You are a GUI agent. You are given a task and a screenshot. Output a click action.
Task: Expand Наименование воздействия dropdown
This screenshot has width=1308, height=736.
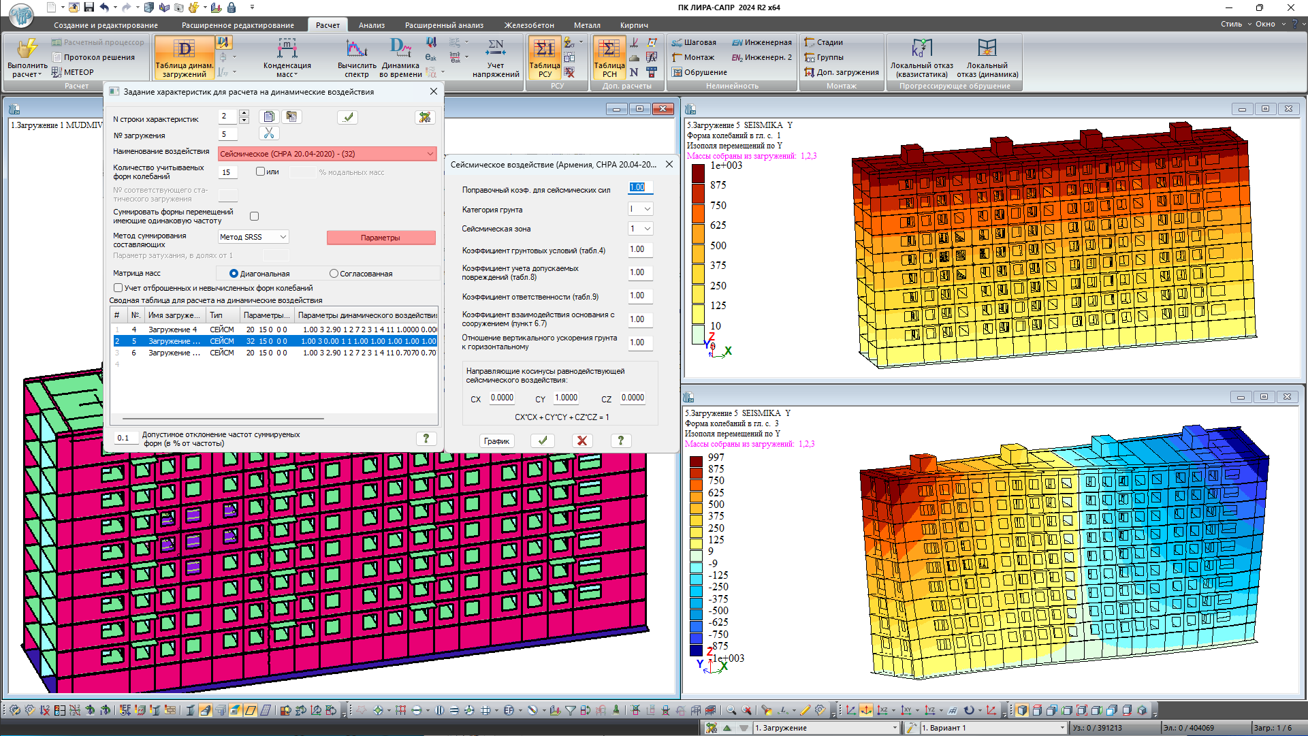pyautogui.click(x=430, y=154)
